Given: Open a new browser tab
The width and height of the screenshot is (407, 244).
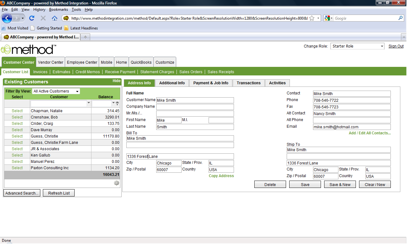Looking at the screenshot, I should (85, 37).
